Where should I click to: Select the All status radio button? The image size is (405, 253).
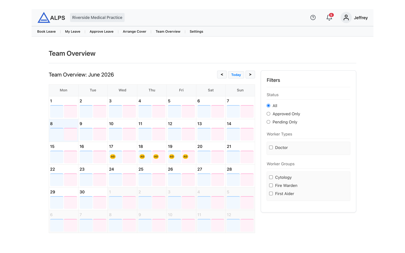pos(269,106)
